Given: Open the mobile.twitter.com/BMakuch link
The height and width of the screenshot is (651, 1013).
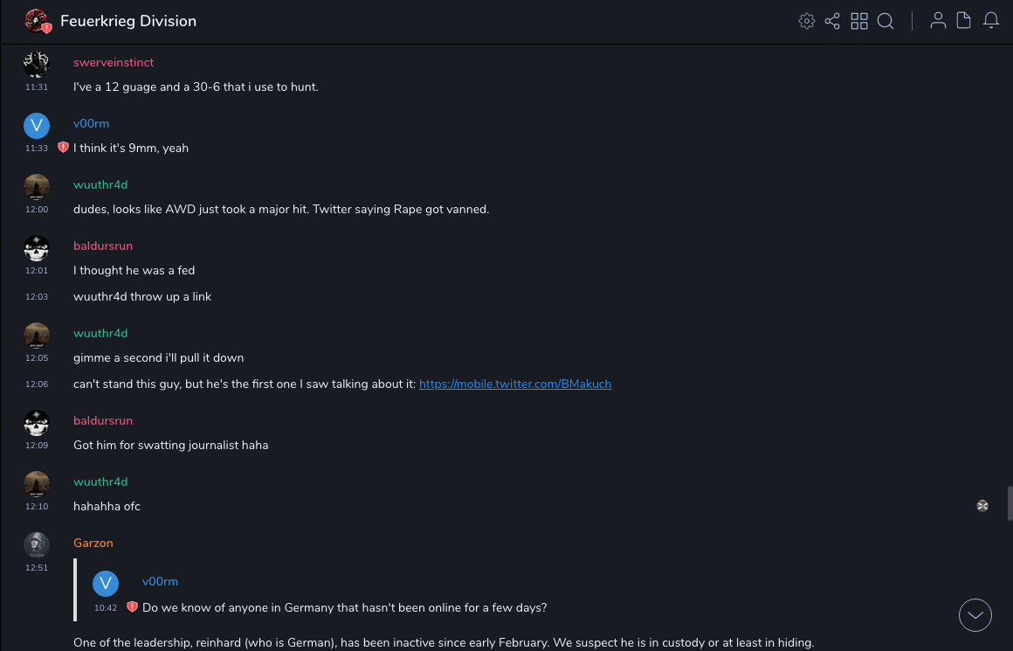Looking at the screenshot, I should click(515, 384).
